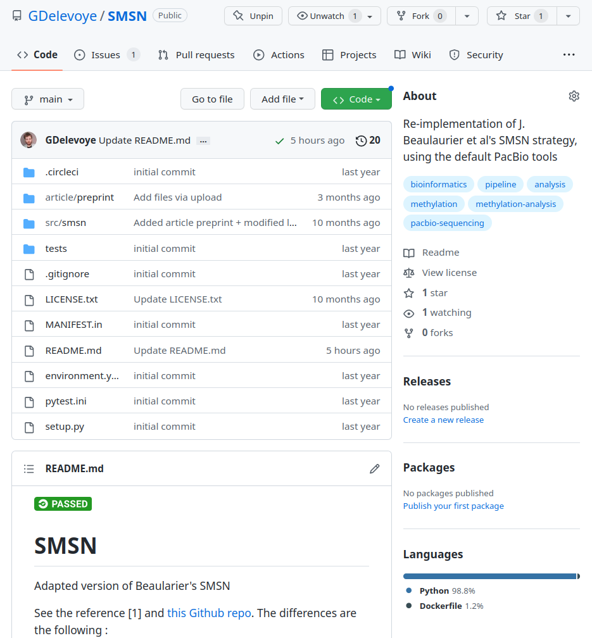
Task: Click the .gitignore file icon
Action: click(29, 275)
